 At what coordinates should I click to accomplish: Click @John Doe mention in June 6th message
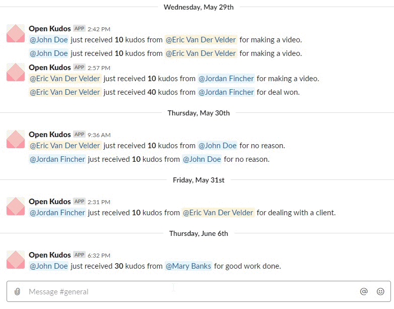pos(48,266)
